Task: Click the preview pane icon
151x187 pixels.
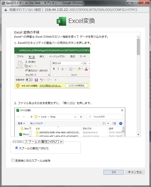Action: (x=114, y=123)
